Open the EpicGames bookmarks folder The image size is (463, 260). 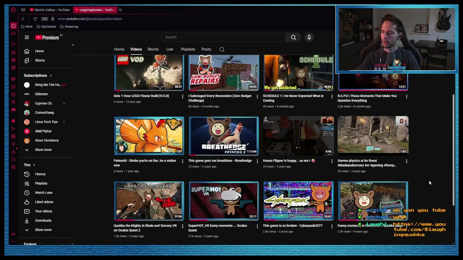[x=46, y=27]
